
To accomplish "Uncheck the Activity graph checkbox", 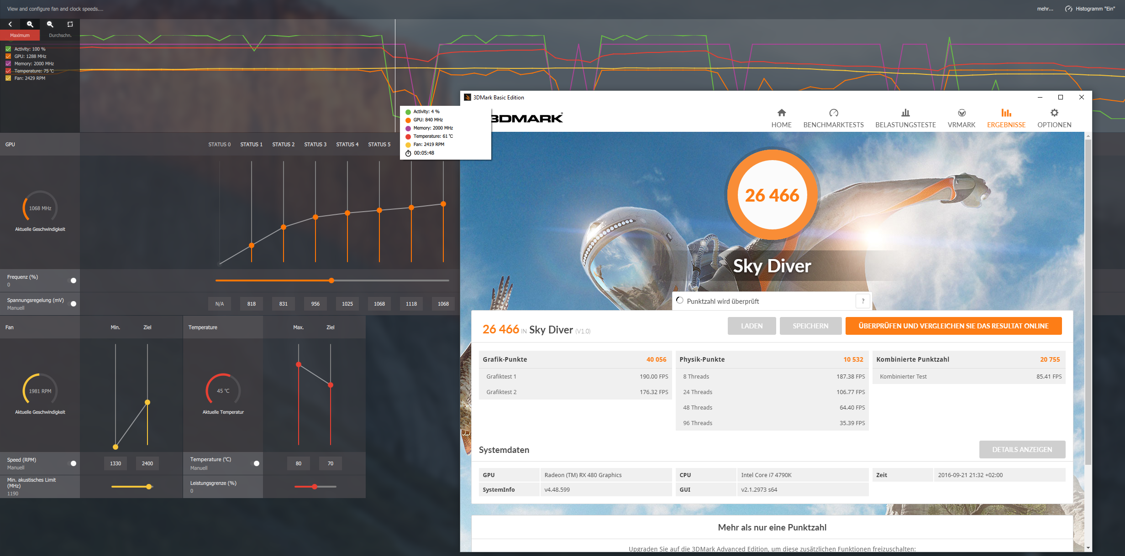I will (x=8, y=49).
